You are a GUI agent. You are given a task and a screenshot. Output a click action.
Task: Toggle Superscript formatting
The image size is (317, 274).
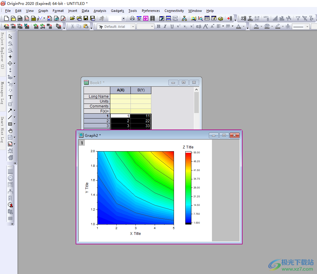[179, 26]
